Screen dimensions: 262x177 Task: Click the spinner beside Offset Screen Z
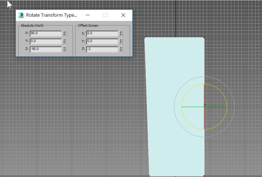121,49
